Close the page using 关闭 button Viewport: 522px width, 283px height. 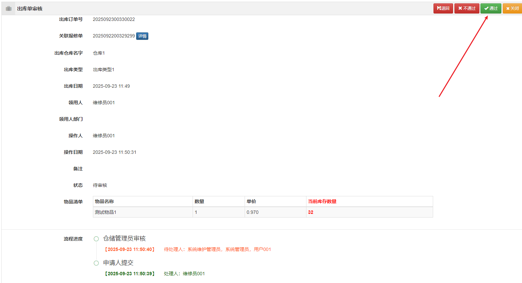512,8
